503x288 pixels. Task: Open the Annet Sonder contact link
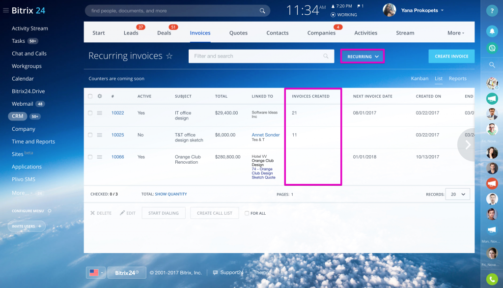pyautogui.click(x=266, y=135)
